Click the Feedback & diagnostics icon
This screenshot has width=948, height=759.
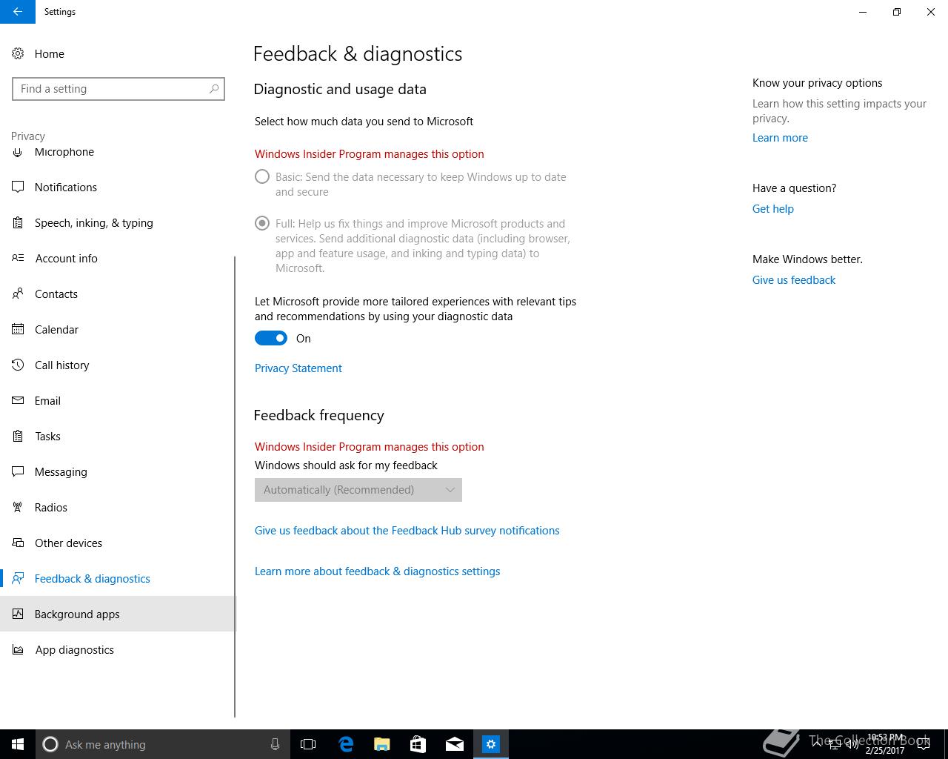[x=18, y=578]
